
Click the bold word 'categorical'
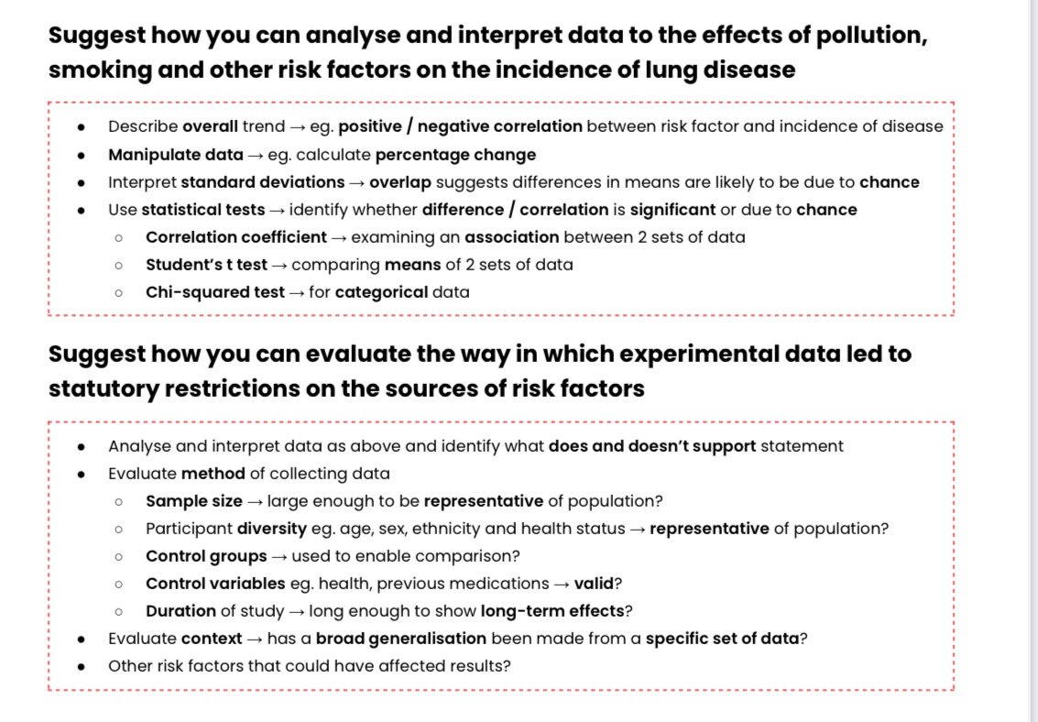(381, 292)
